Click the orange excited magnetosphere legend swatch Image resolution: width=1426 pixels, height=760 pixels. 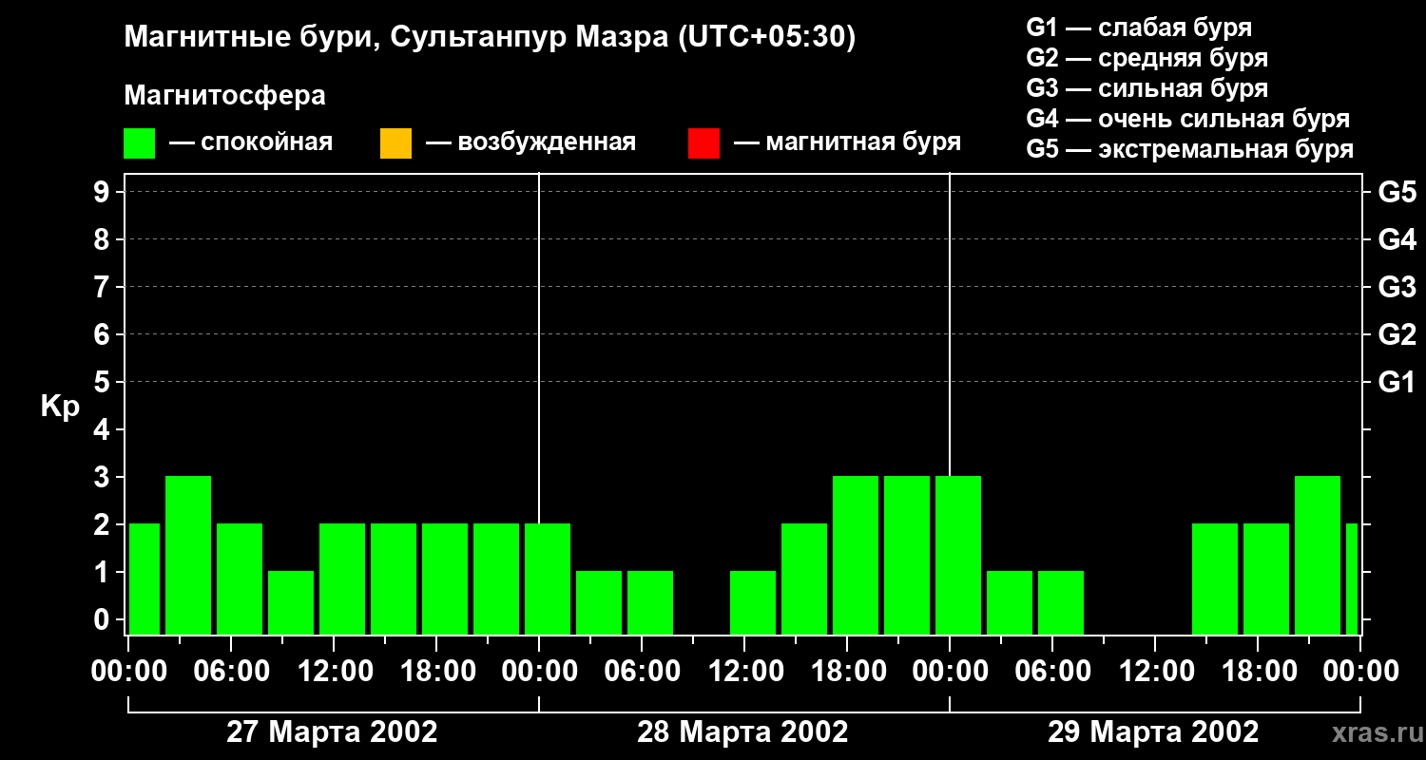395,143
